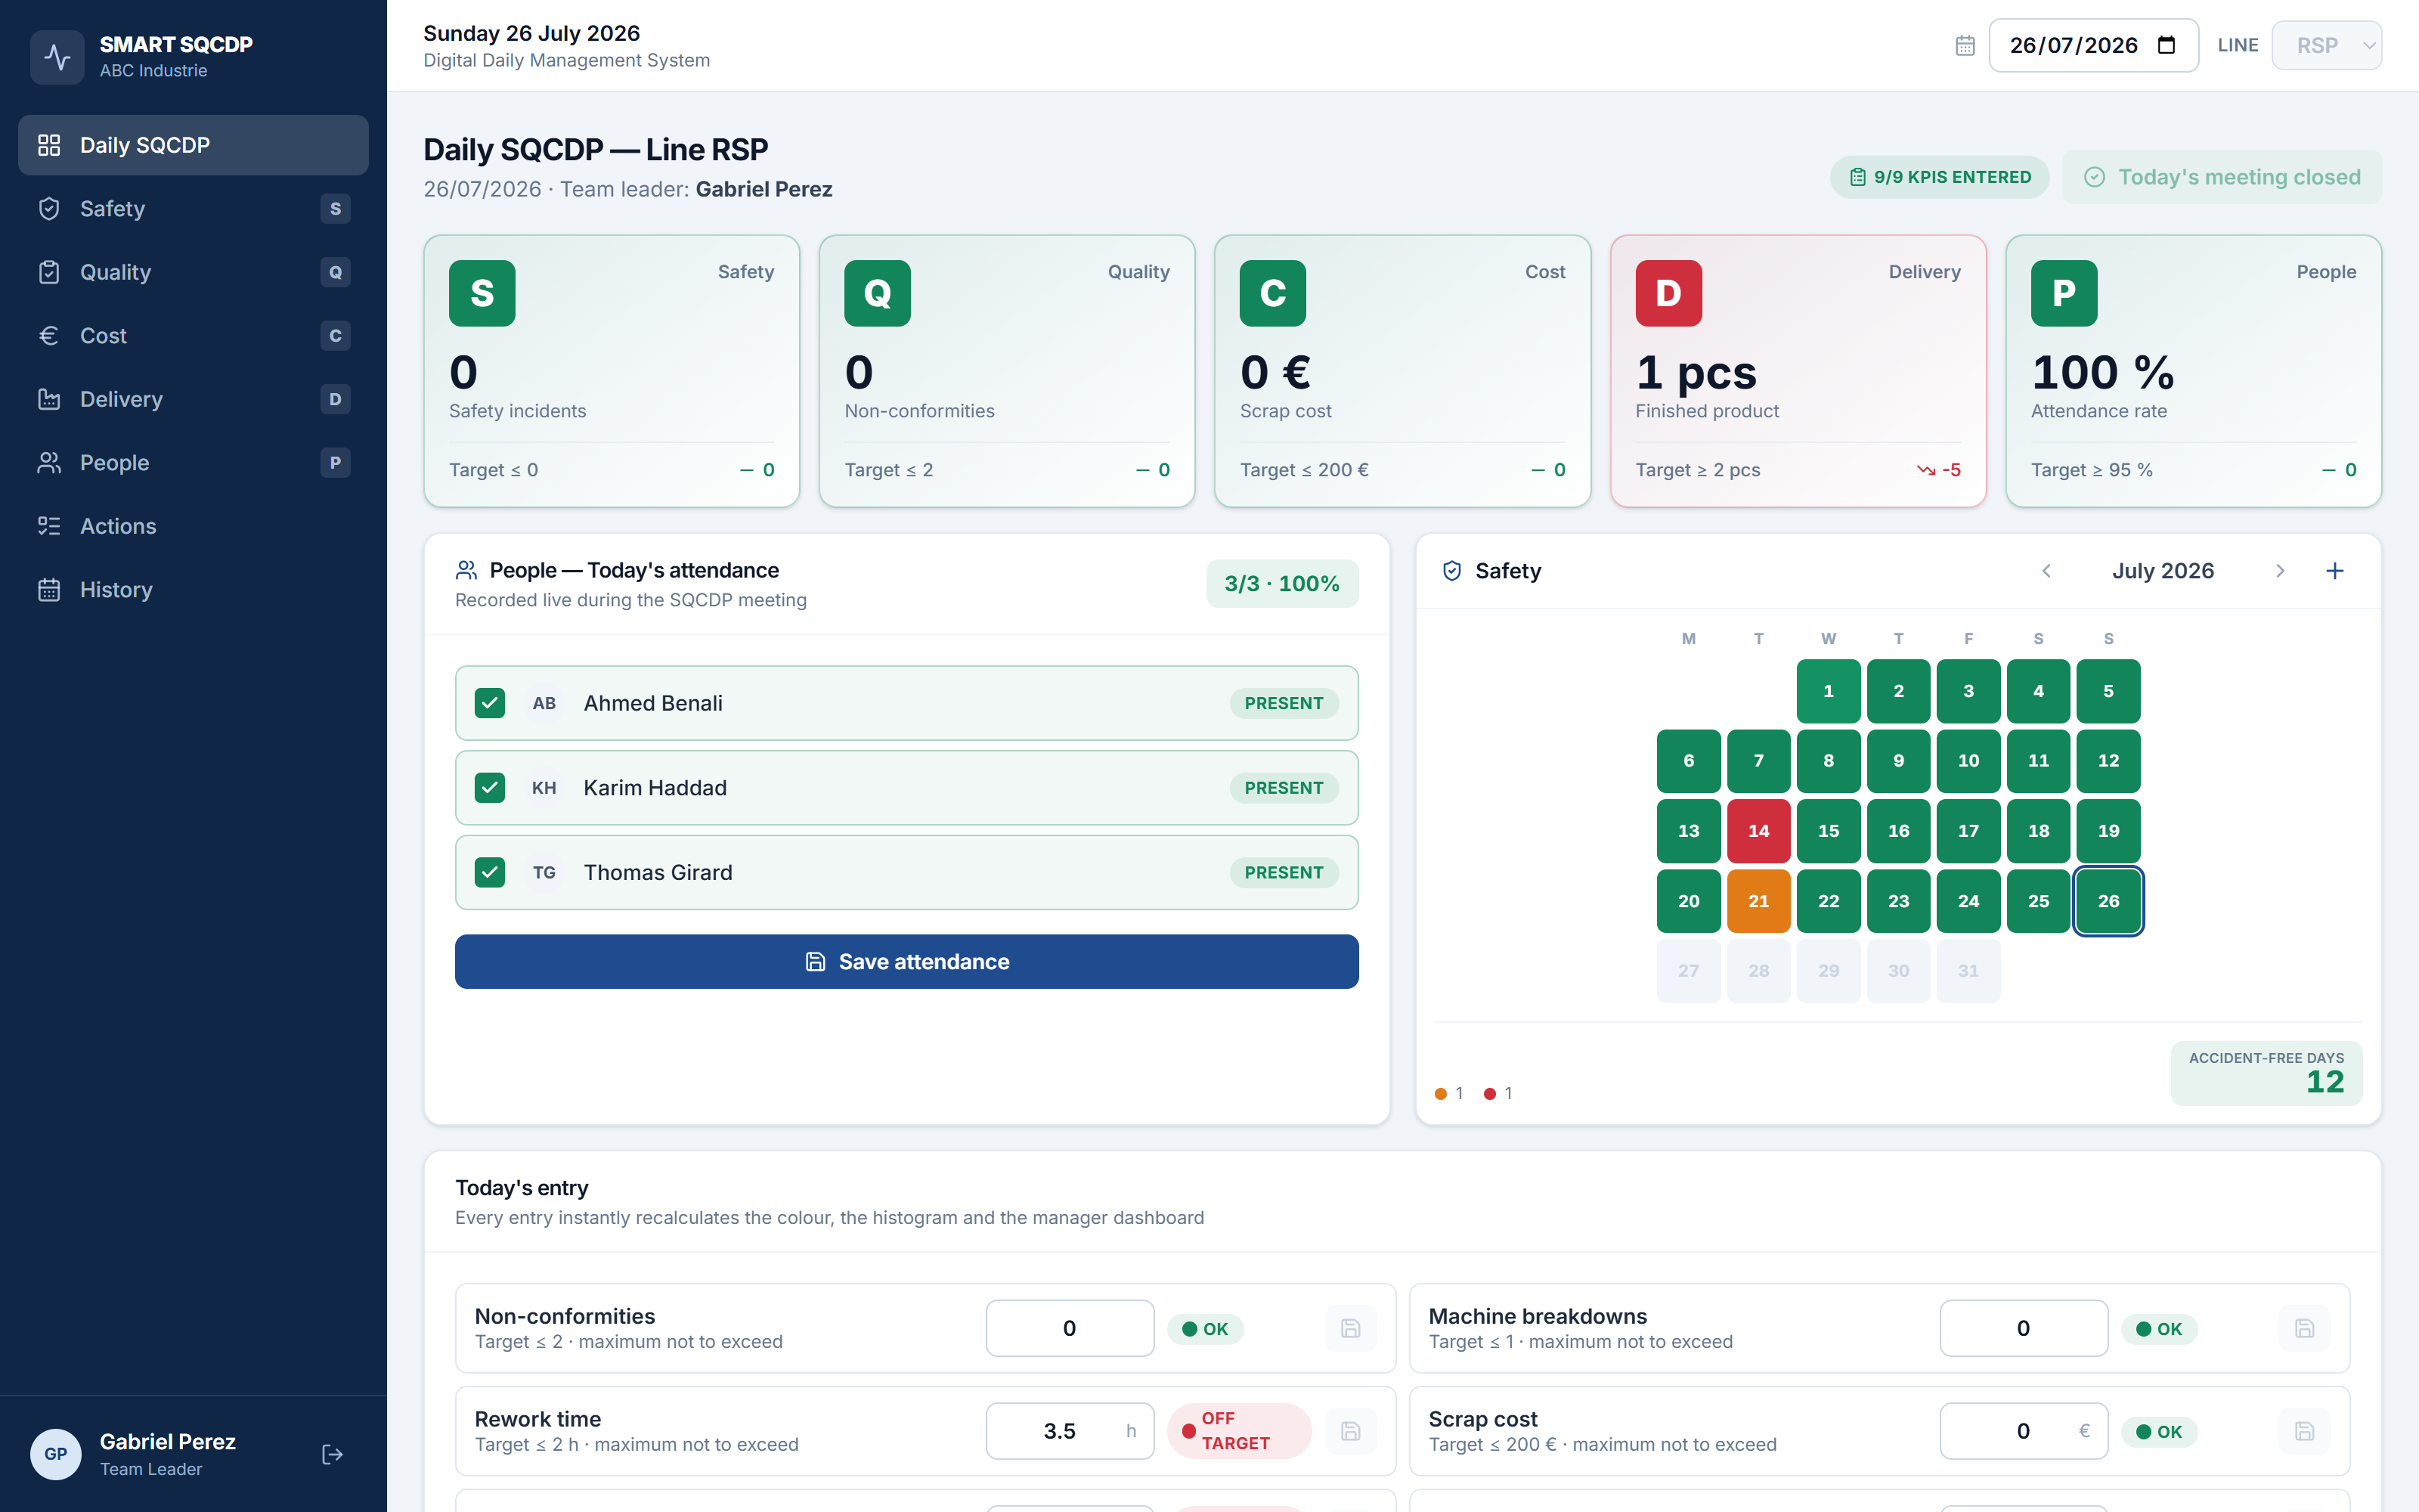
Task: Save the Non-conformities entry
Action: 1350,1328
